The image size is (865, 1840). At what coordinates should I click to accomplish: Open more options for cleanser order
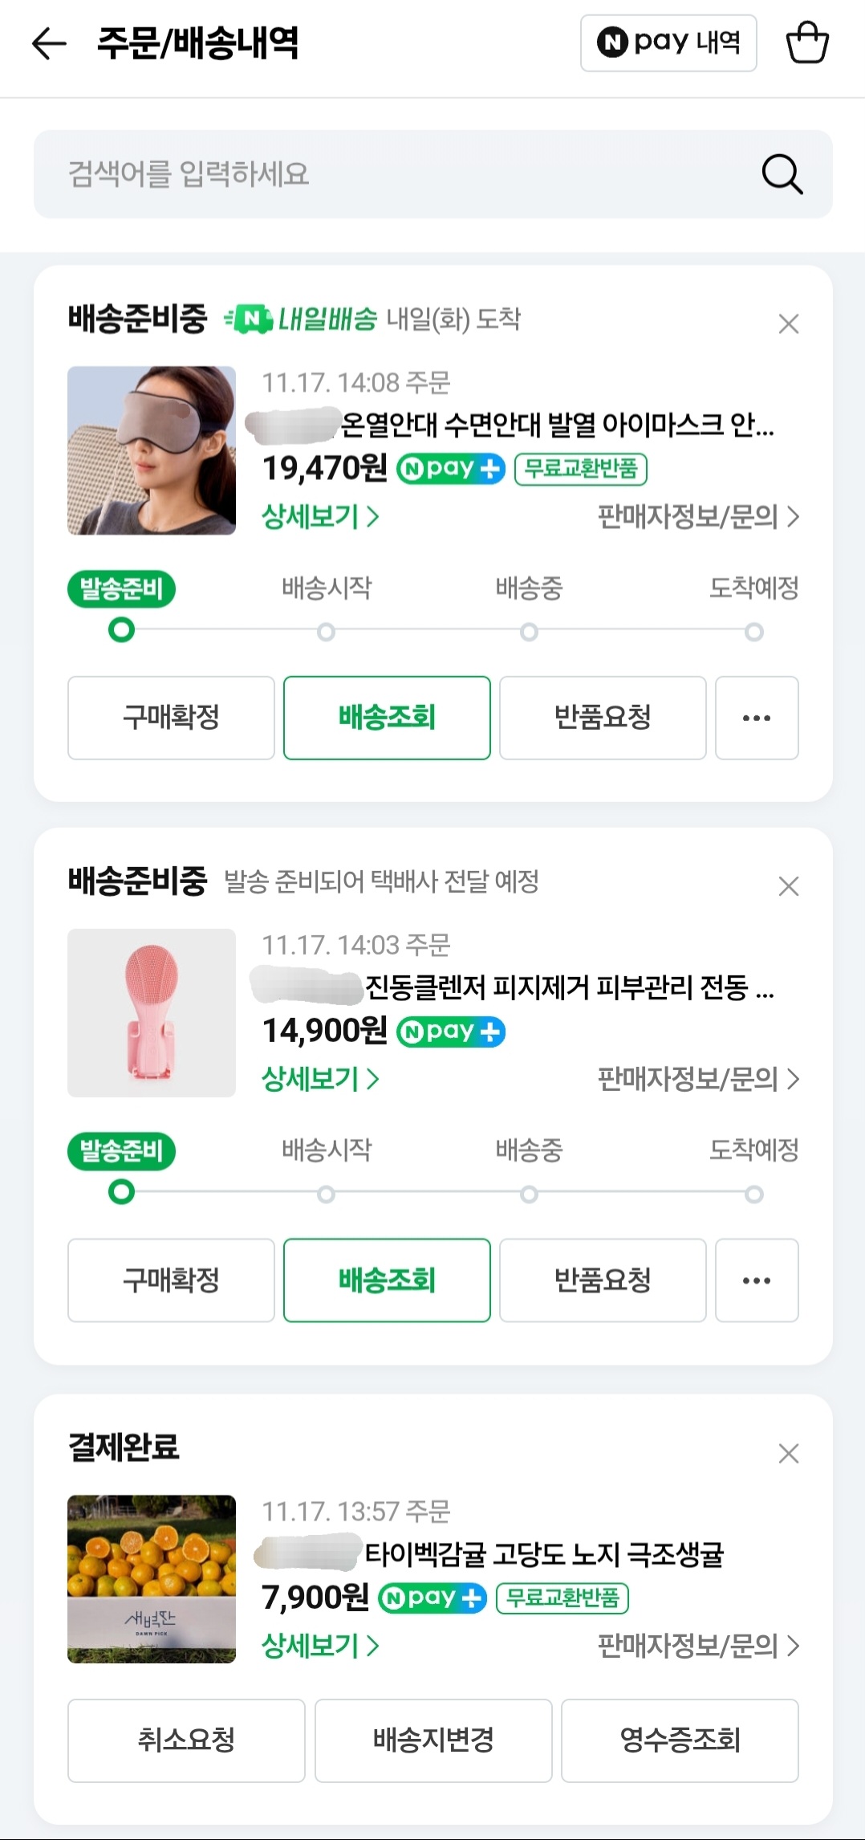pos(757,1280)
